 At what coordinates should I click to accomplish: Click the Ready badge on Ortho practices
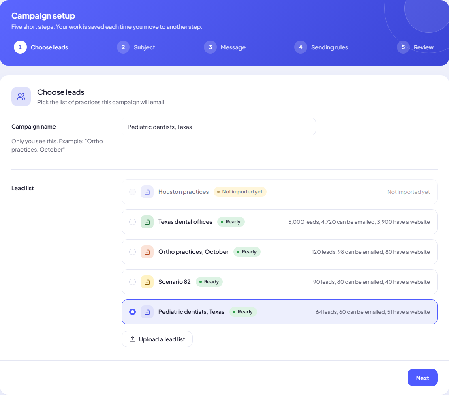pos(247,252)
